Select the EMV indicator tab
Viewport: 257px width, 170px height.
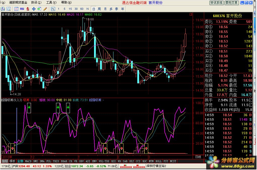tap(94, 161)
